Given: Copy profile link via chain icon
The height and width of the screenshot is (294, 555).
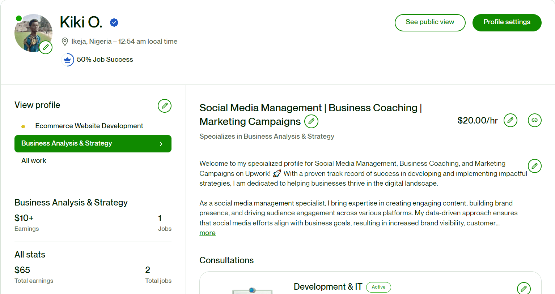Looking at the screenshot, I should (534, 120).
